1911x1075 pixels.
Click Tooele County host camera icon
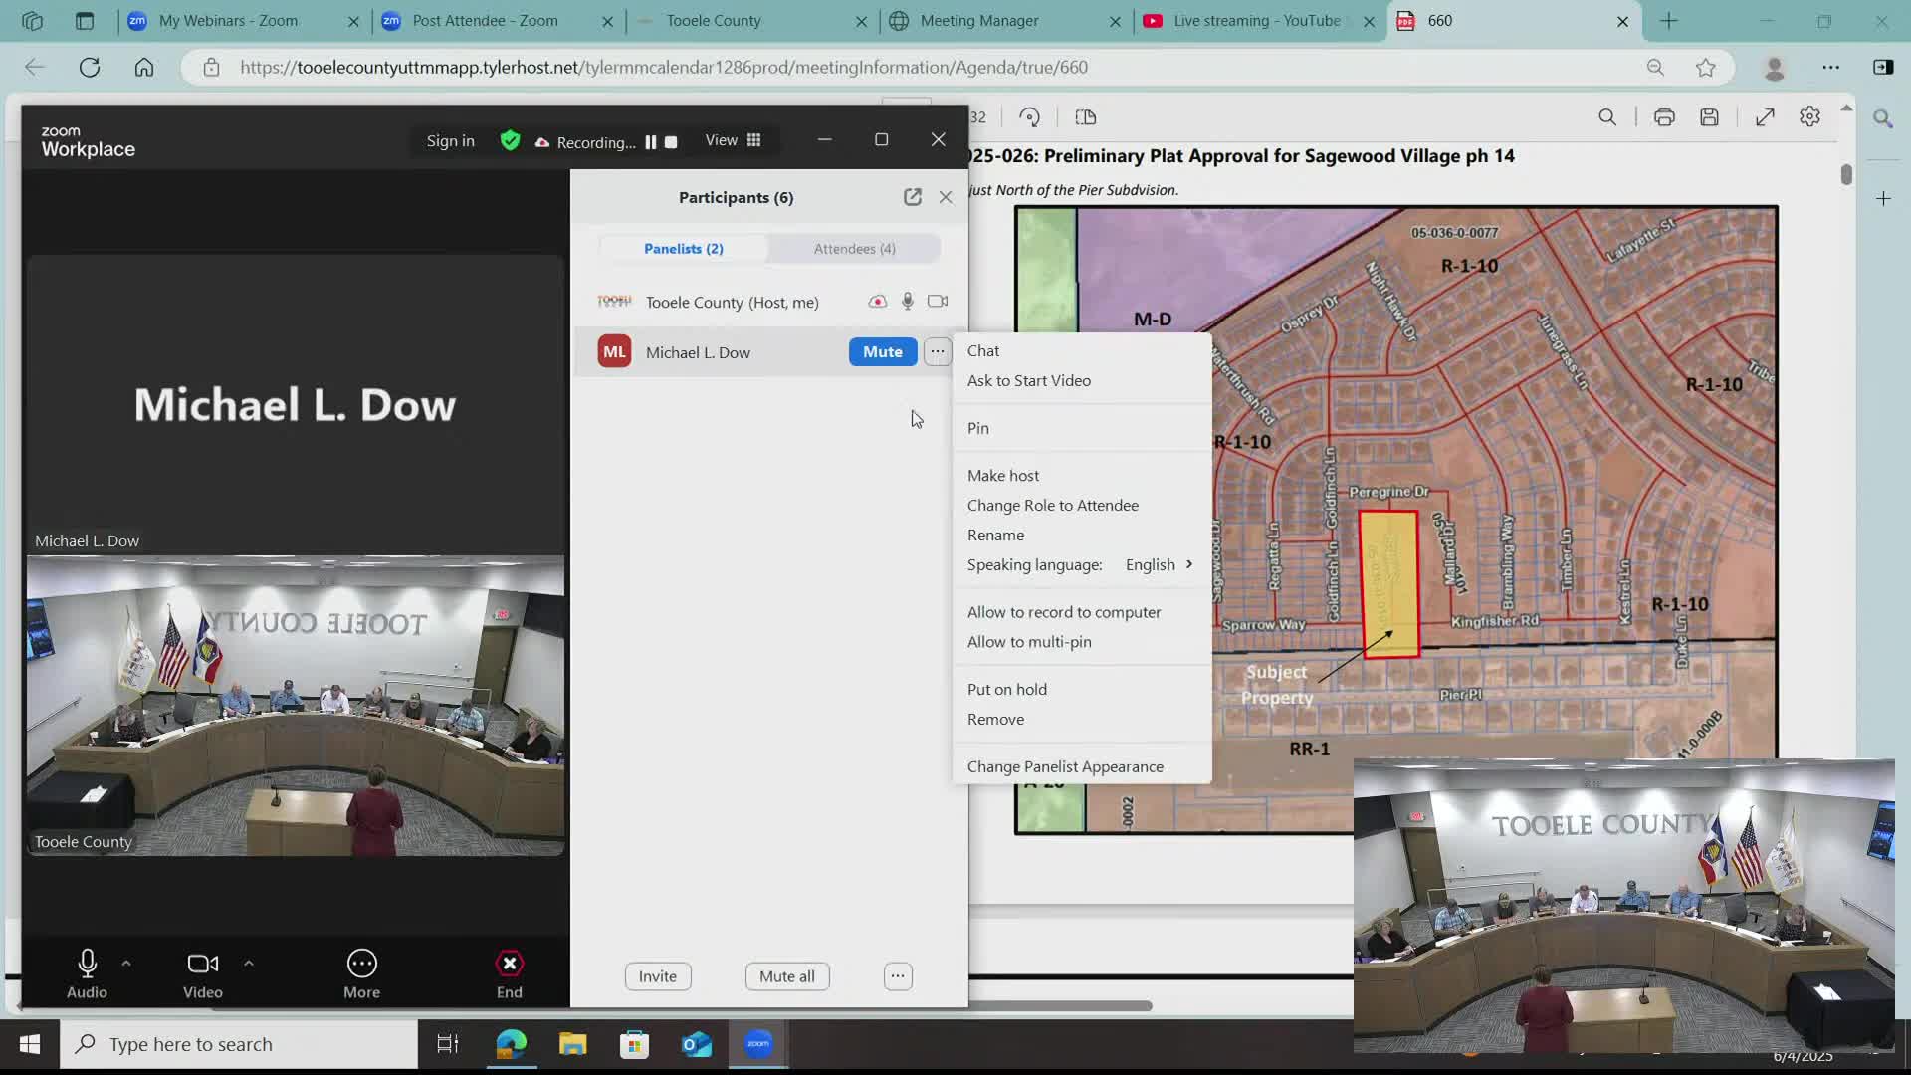pyautogui.click(x=938, y=301)
